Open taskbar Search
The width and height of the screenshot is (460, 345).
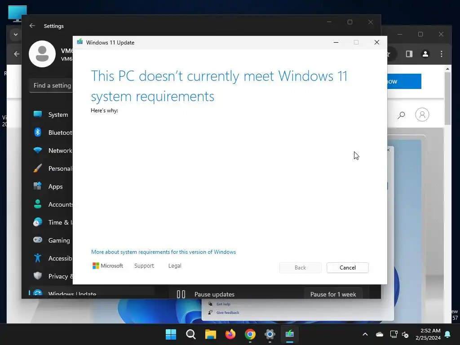190,334
